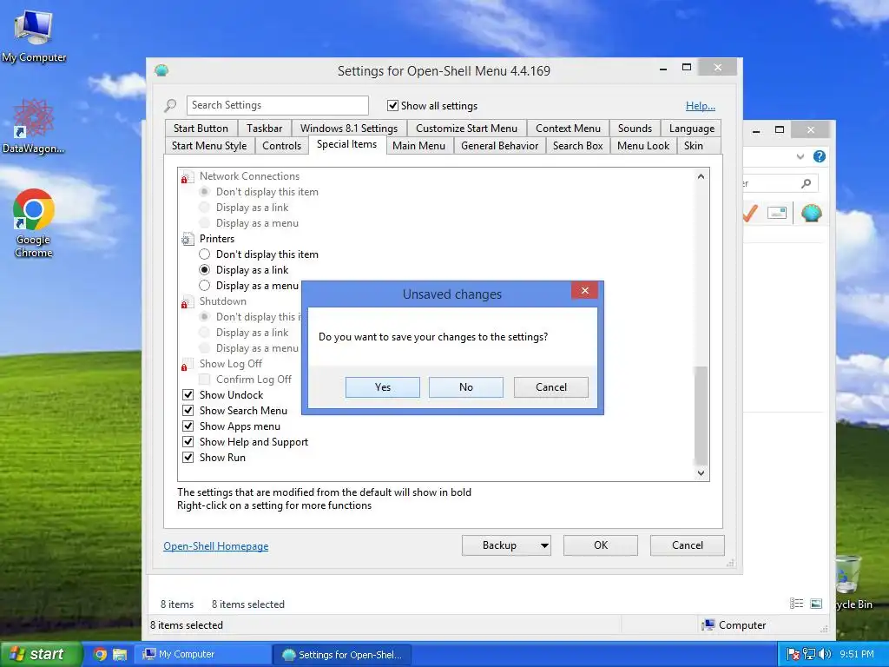Switch to the Start Button tab
Viewport: 889px width, 667px height.
[x=201, y=129]
